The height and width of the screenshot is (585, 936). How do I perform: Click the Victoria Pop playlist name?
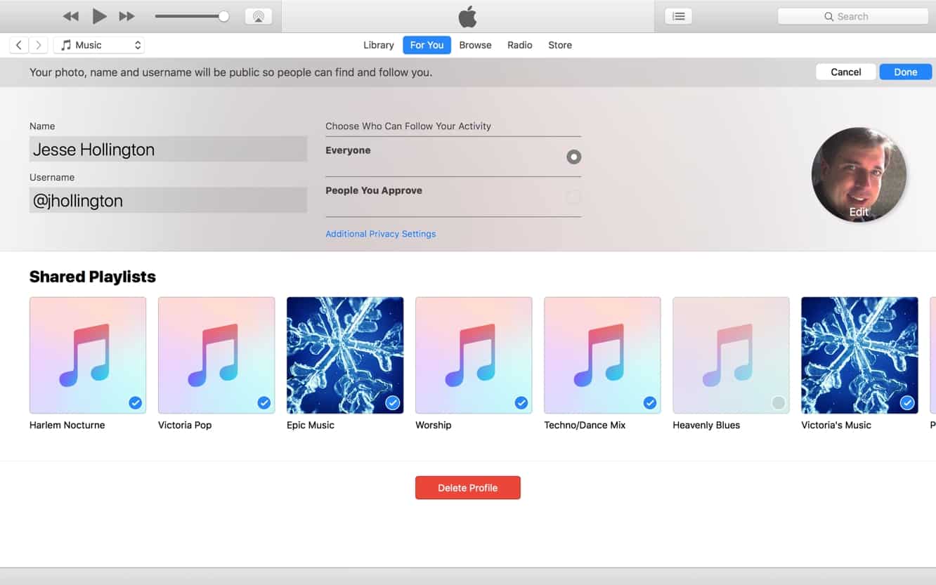pyautogui.click(x=185, y=425)
